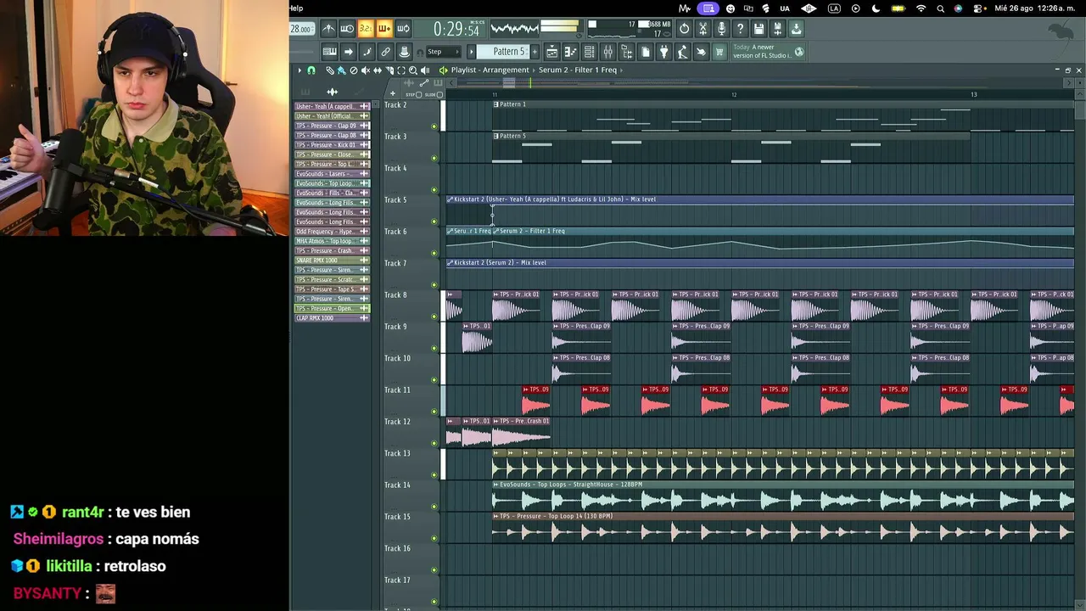Click Playlist - Arrangement breadcrumb
Screen dimensions: 1086x611
point(490,70)
